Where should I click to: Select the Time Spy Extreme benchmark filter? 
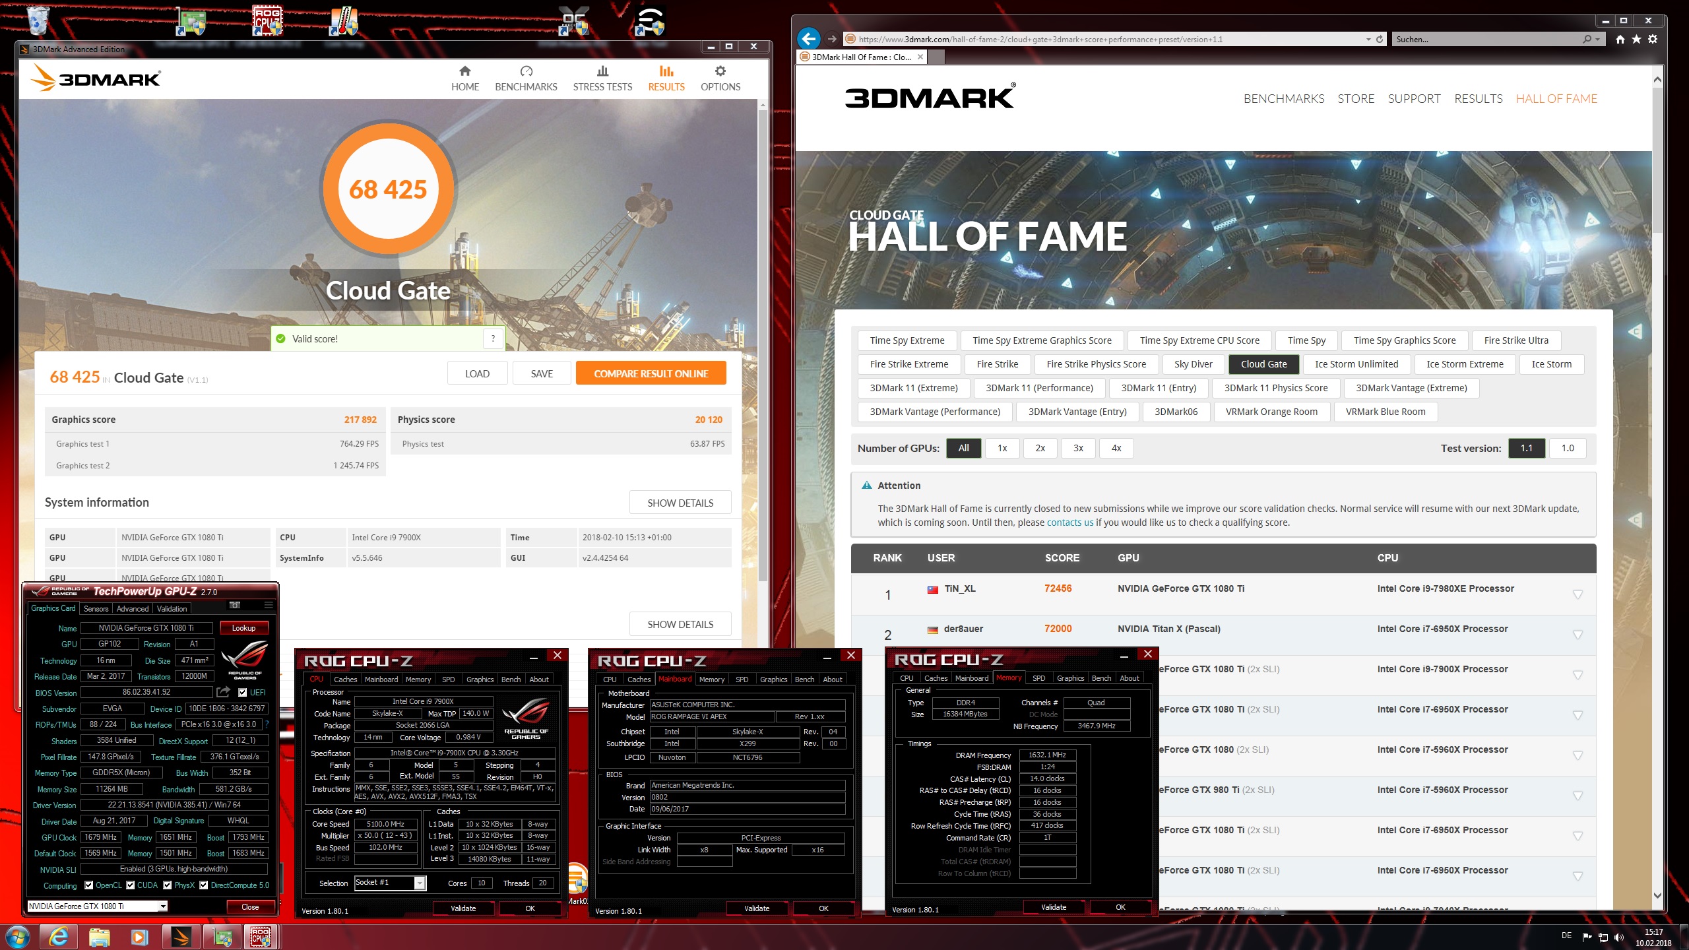[907, 340]
